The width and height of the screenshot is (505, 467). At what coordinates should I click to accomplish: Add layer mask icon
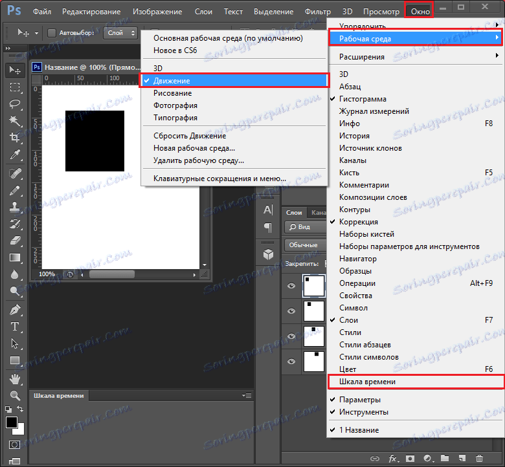click(410, 459)
